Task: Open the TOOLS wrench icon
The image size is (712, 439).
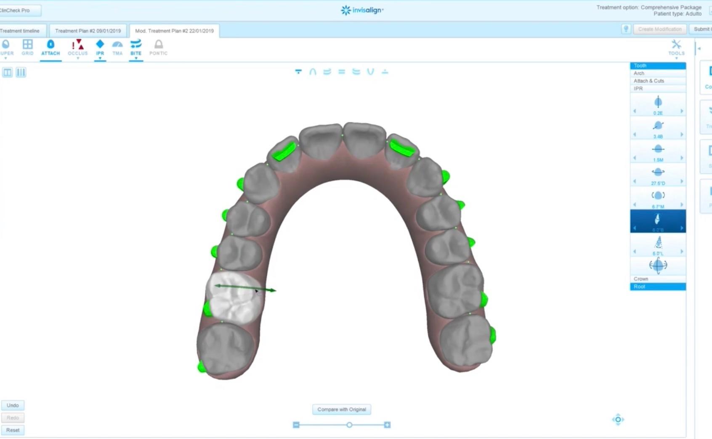Action: click(x=676, y=45)
